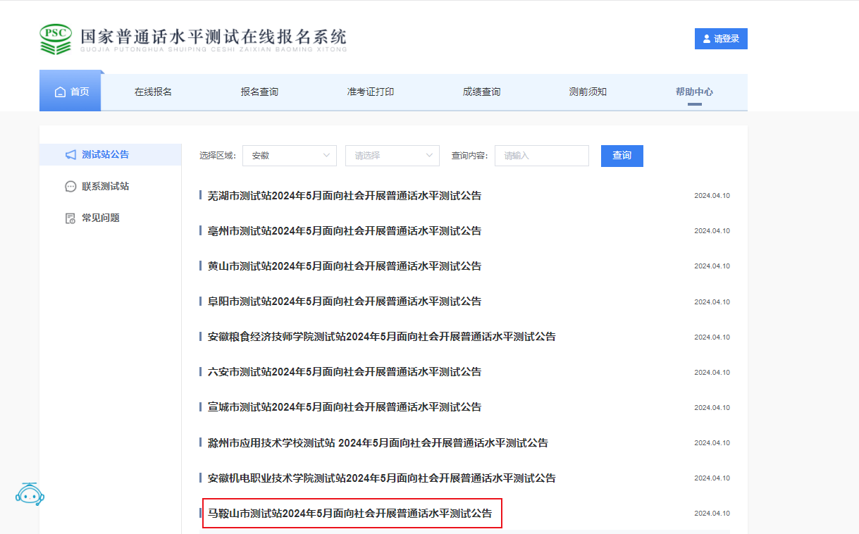Switch to 准考证打印 tab
This screenshot has width=859, height=534.
click(371, 92)
